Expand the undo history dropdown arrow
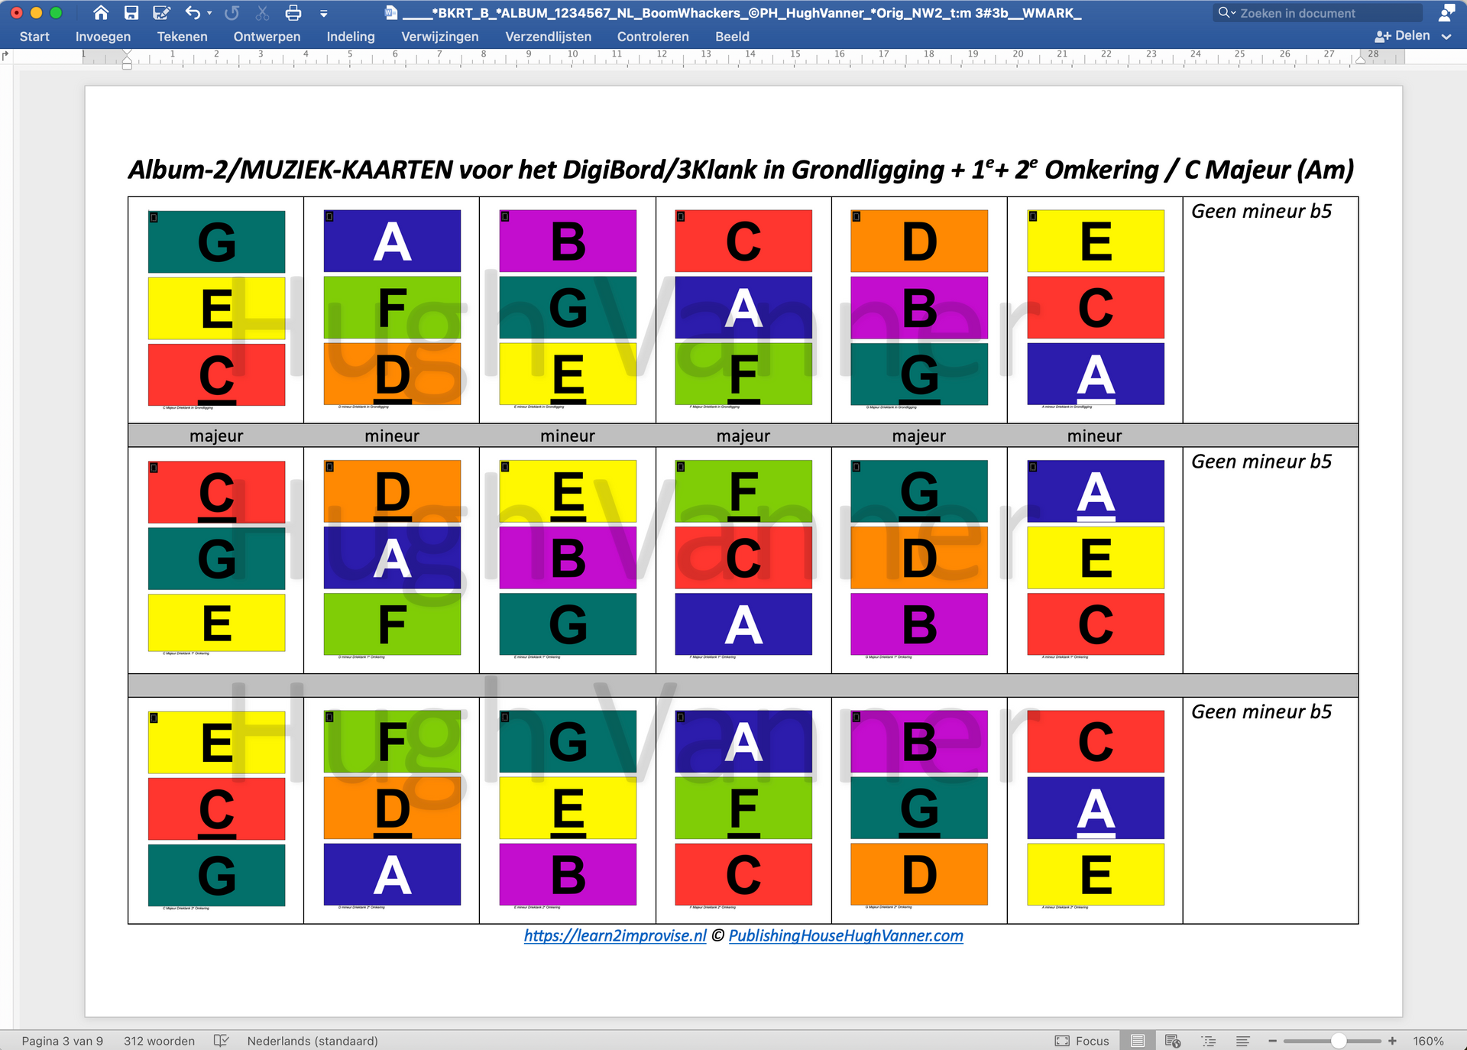The height and width of the screenshot is (1050, 1467). (209, 13)
